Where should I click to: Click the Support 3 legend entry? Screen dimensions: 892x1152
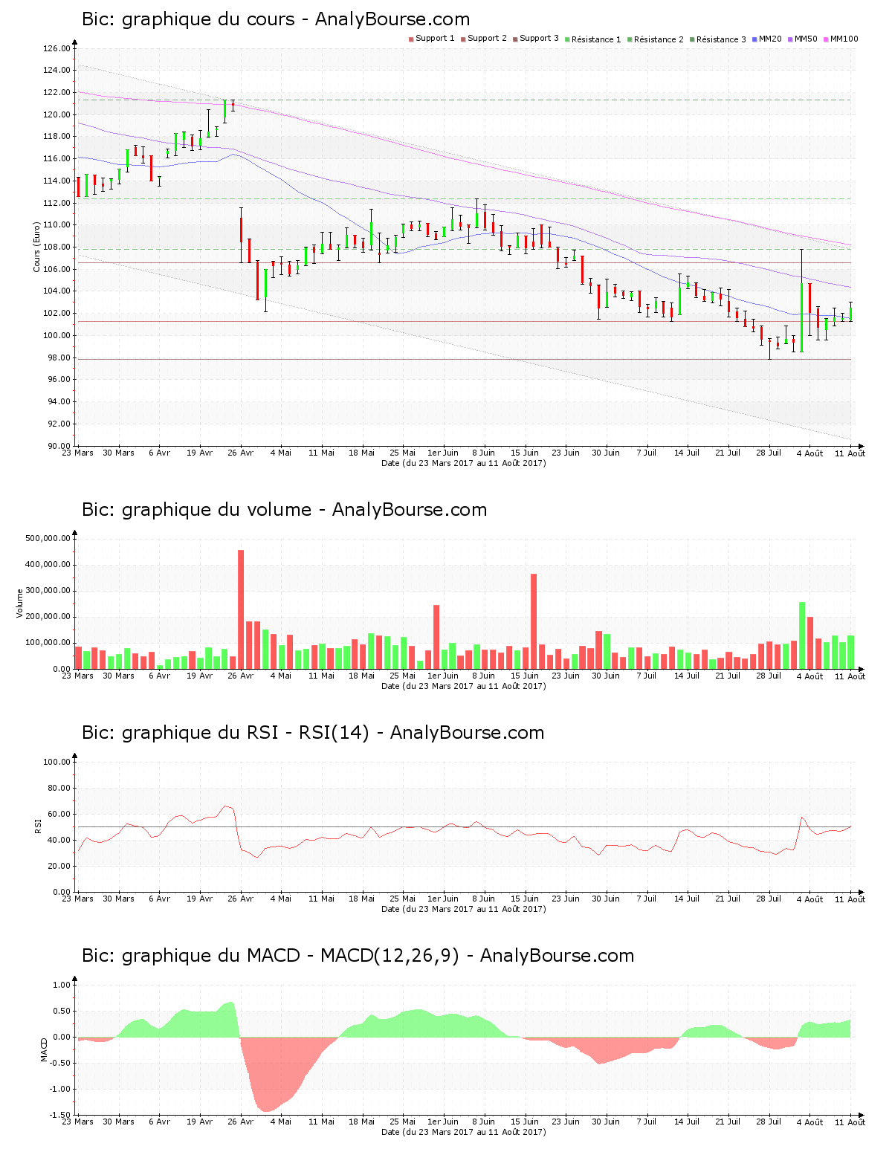click(x=536, y=39)
